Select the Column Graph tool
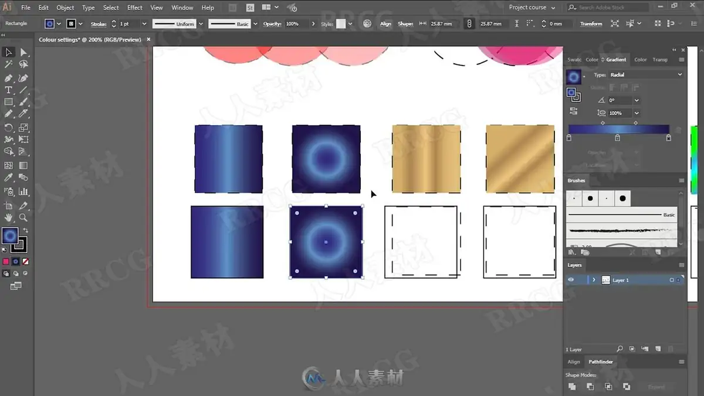 click(23, 192)
